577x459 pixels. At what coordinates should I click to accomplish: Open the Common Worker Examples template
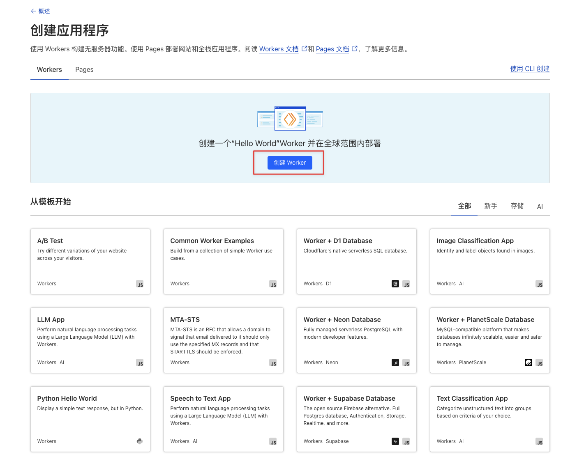point(224,261)
